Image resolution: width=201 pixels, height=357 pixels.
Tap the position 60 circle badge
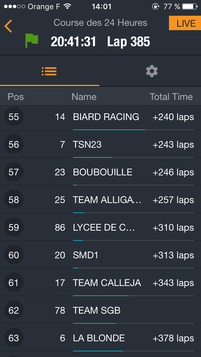tap(14, 255)
